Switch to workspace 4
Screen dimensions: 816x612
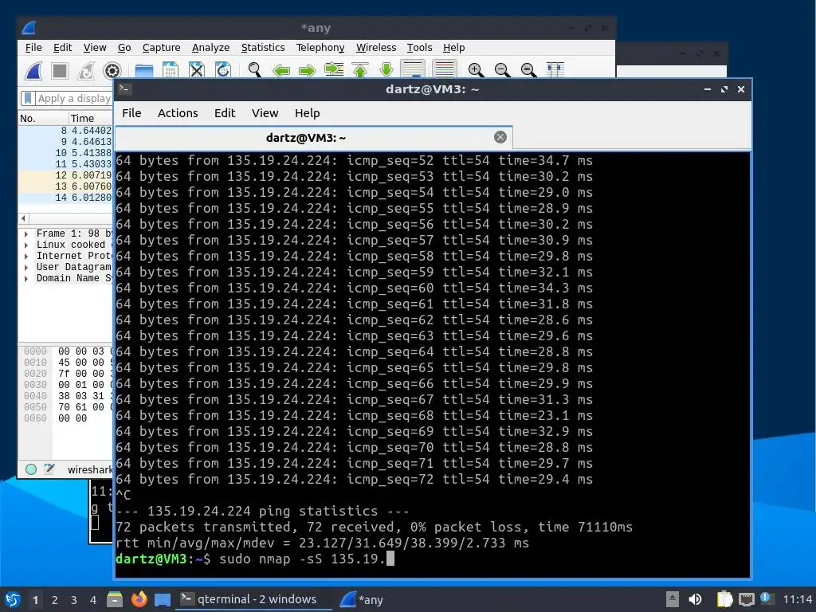pos(92,600)
